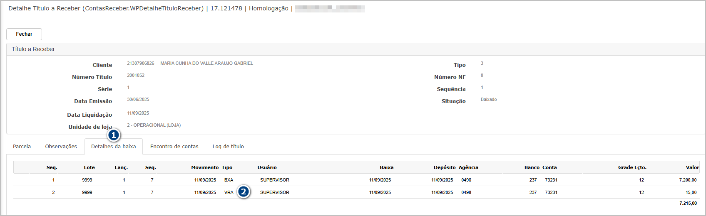Switch to the Parcela tab
Image resolution: width=706 pixels, height=216 pixels.
tap(22, 147)
